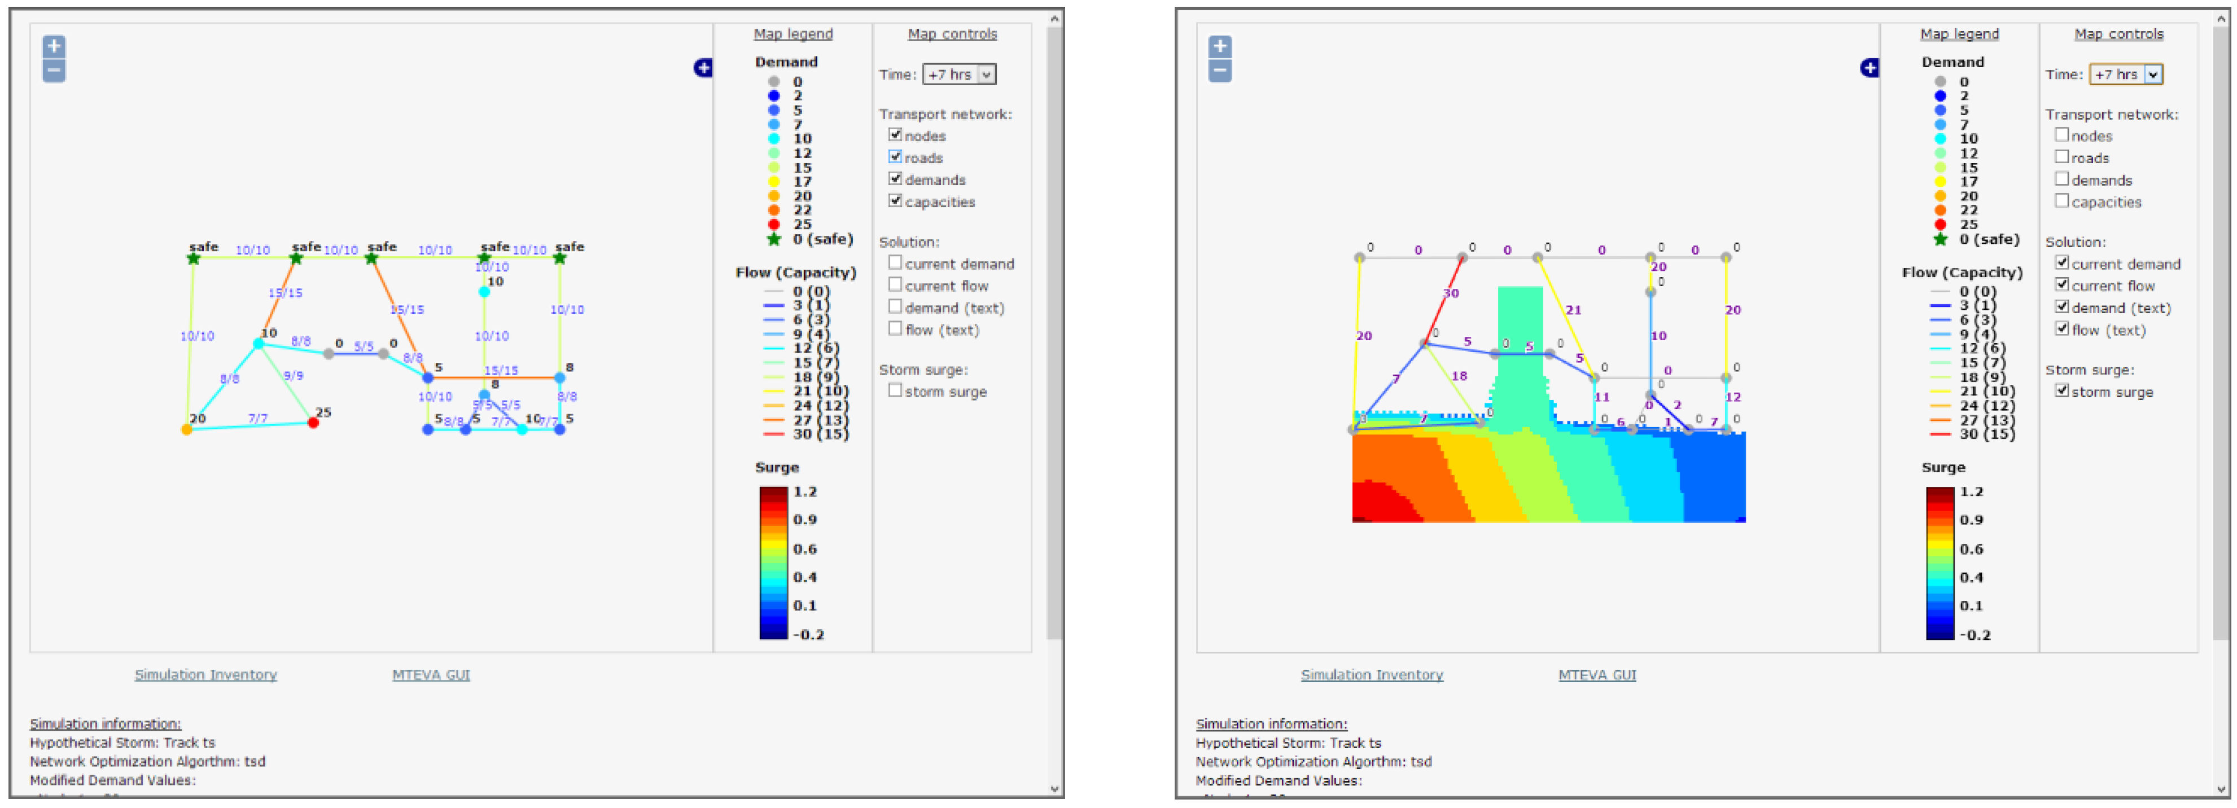
Task: Enable storm surge in left panel
Action: pyautogui.click(x=895, y=390)
